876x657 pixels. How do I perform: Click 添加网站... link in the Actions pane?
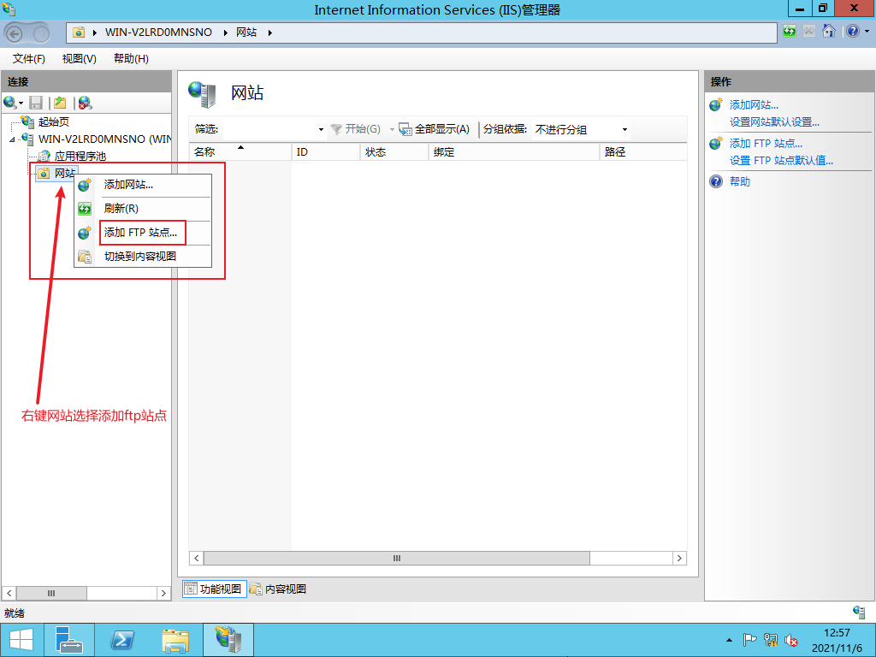(x=754, y=105)
